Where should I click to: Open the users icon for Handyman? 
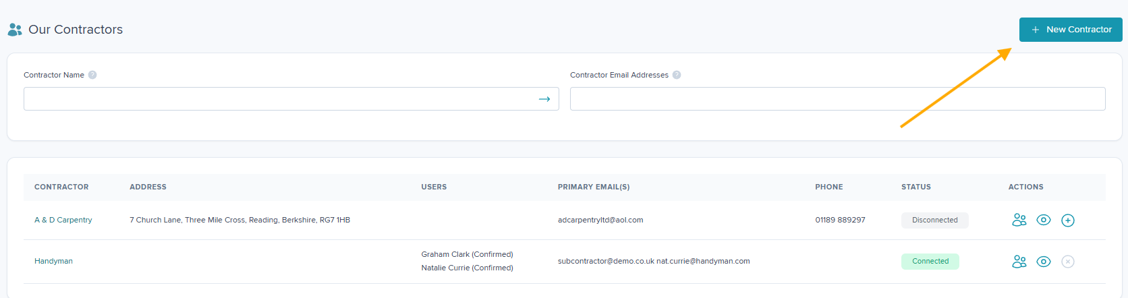tap(1019, 262)
